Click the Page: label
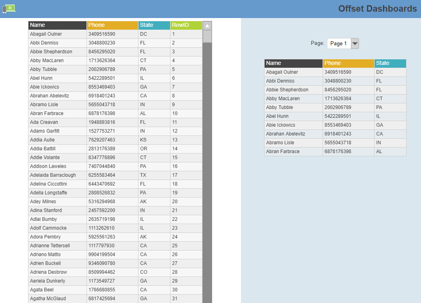The width and height of the screenshot is (421, 303). pyautogui.click(x=317, y=43)
